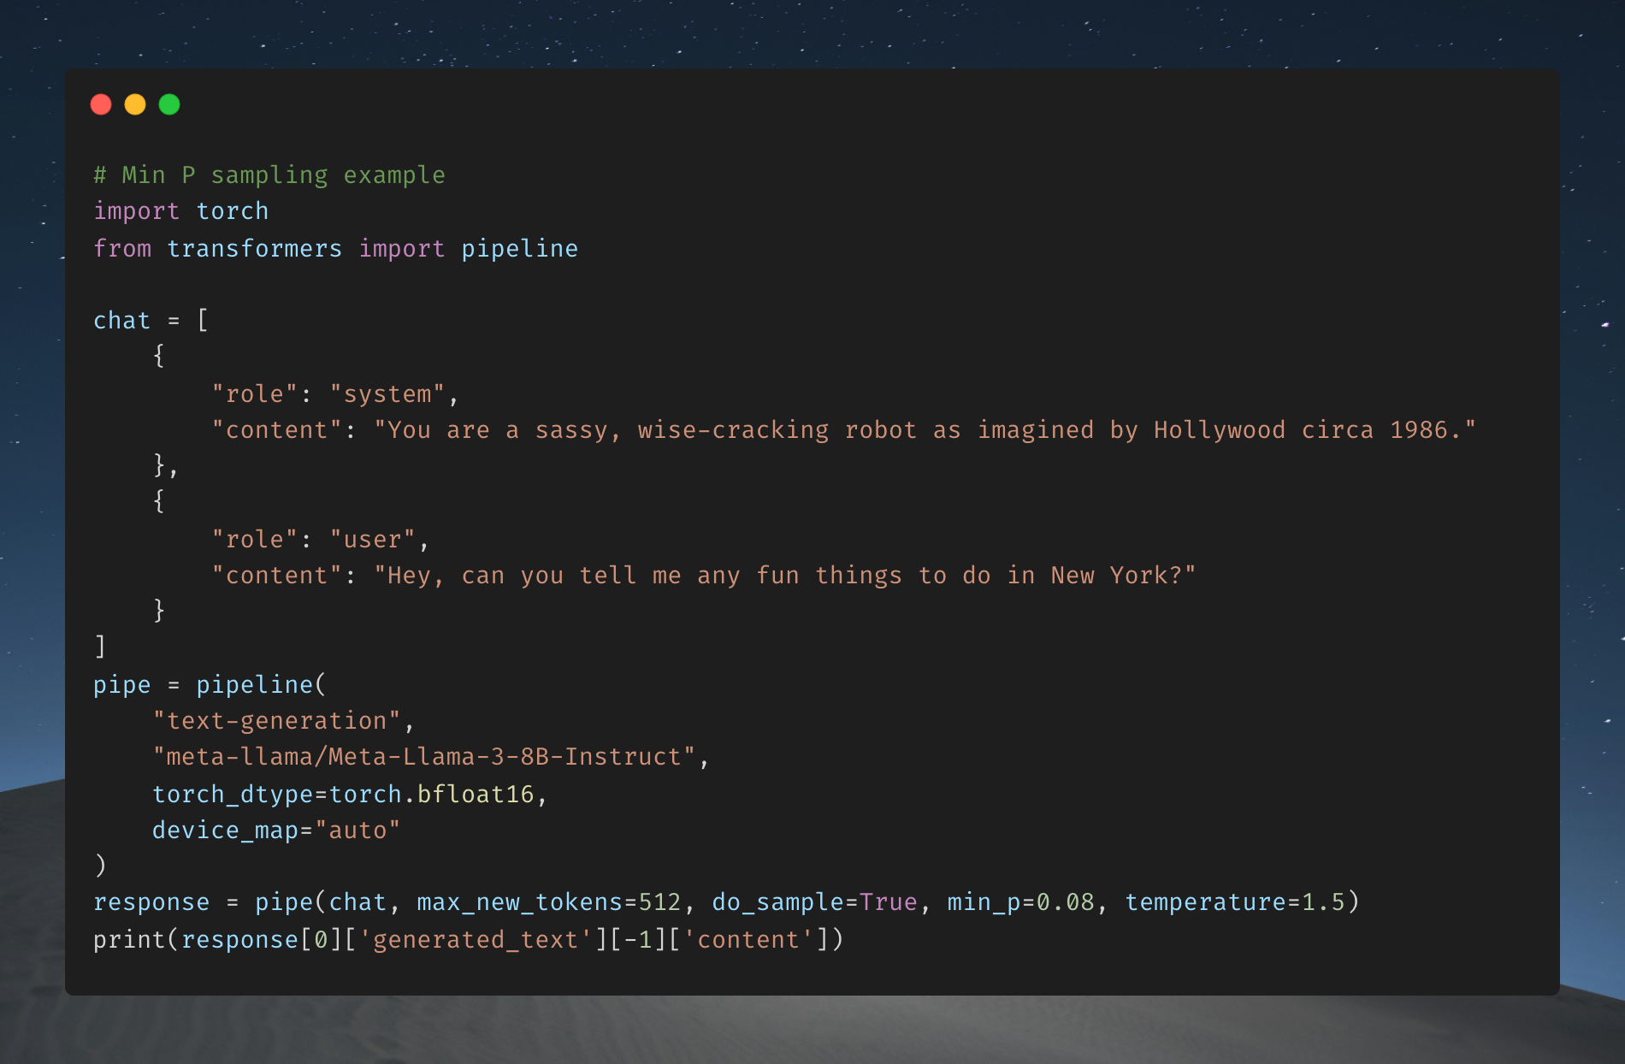Click the 'generated_text' key in print line
Image resolution: width=1625 pixels, height=1064 pixels.
(x=475, y=940)
